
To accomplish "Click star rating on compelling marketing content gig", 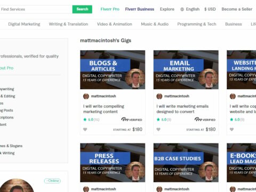I will click(91, 119).
